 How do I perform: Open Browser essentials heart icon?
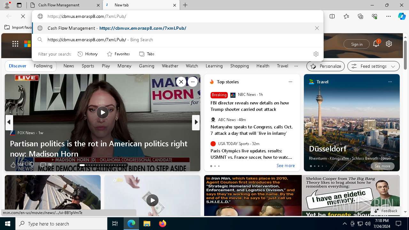pyautogui.click(x=374, y=16)
